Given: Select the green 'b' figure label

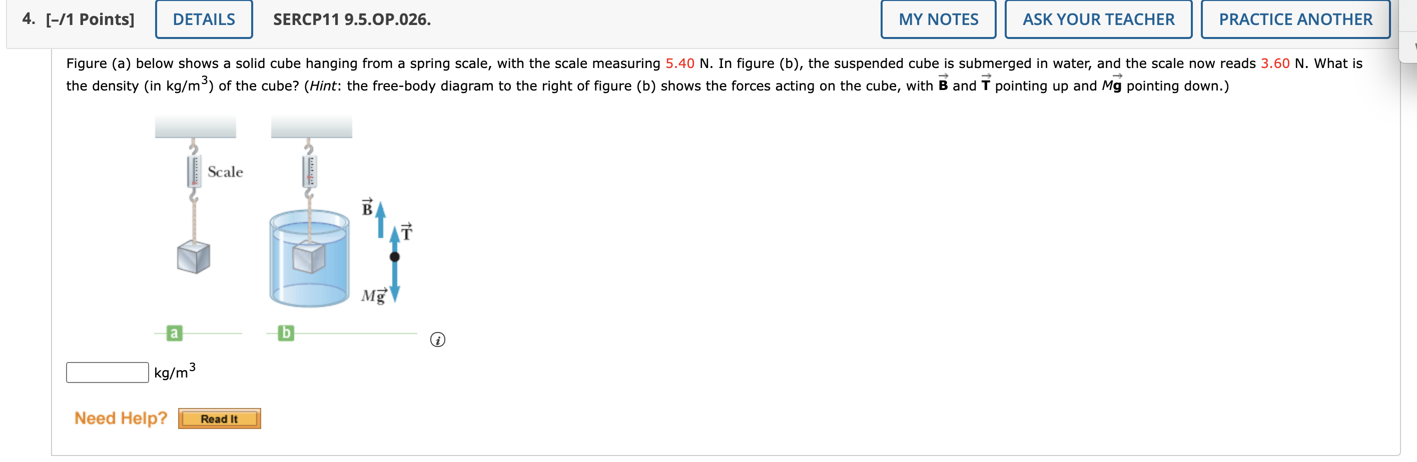Looking at the screenshot, I should [286, 334].
